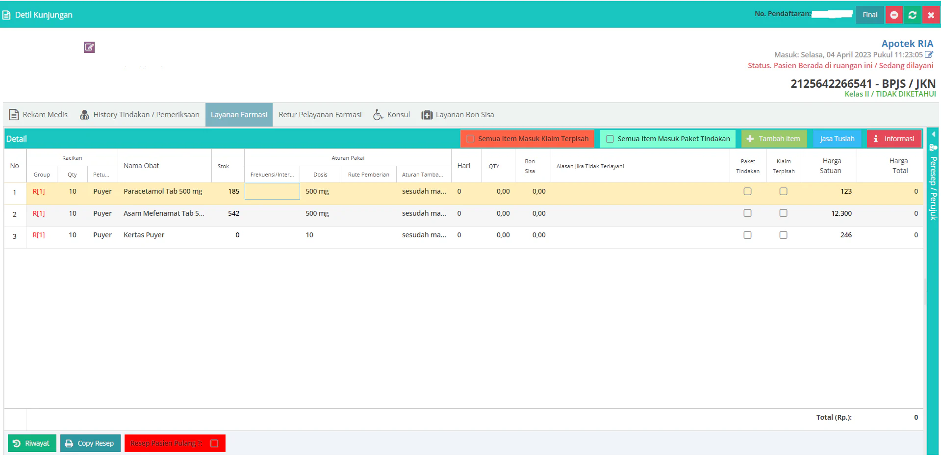The image size is (941, 456).
Task: Click the R[1] group in row 1
Action: [x=39, y=191]
